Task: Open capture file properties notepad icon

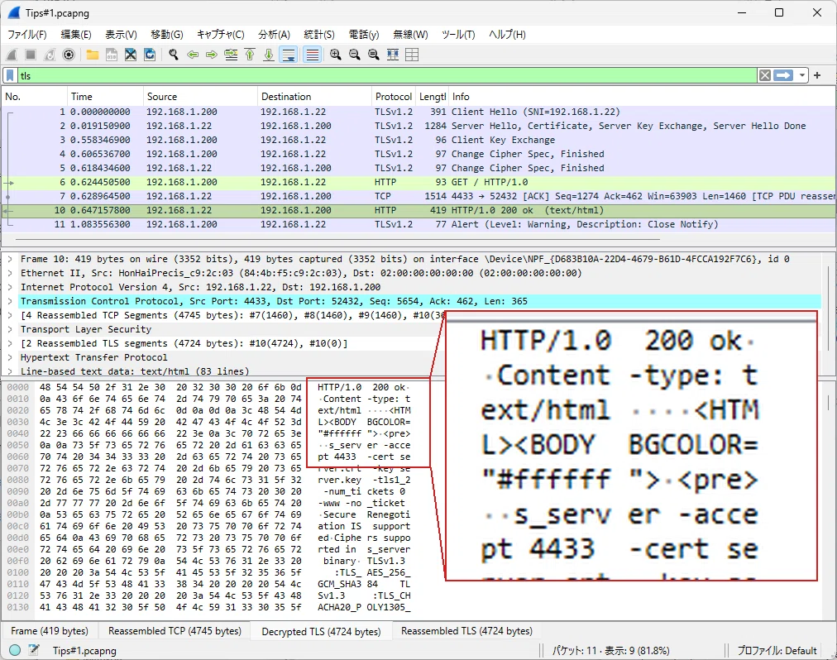Action: (34, 650)
